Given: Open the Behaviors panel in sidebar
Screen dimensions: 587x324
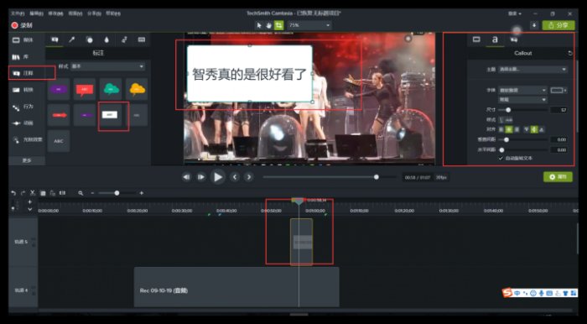Looking at the screenshot, I should (x=23, y=107).
